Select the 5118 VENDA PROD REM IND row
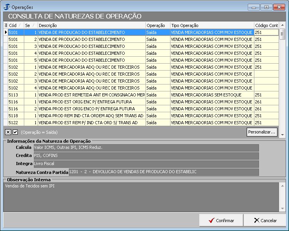Screen dimensions: 289x231 point(92,116)
